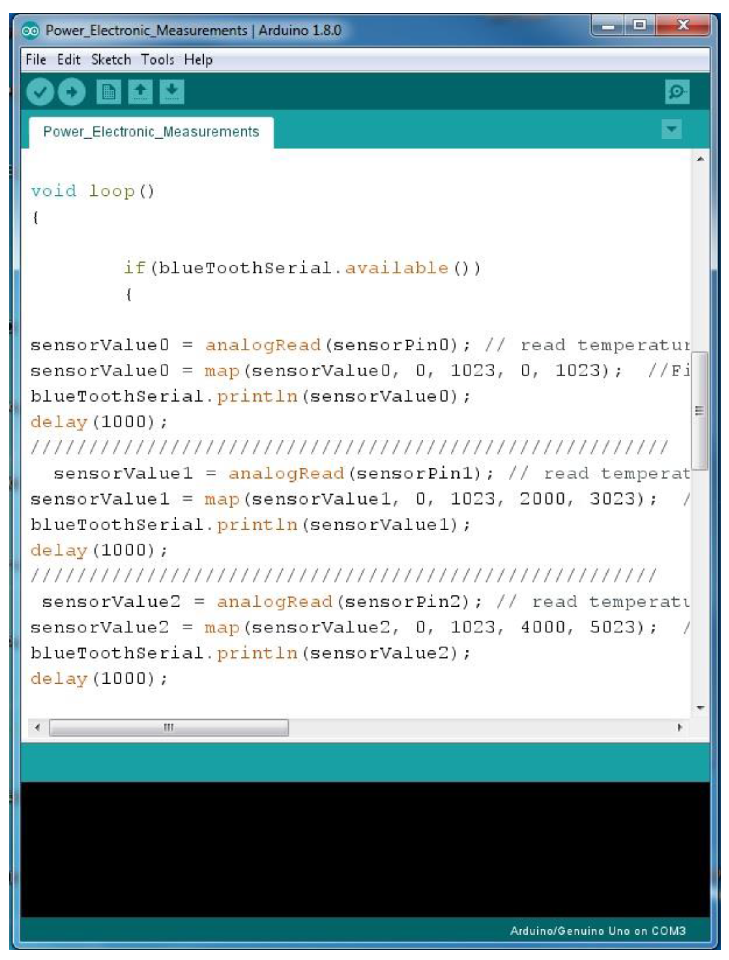Viewport: 729px width, 960px height.
Task: Open the Tools menu
Action: [158, 59]
